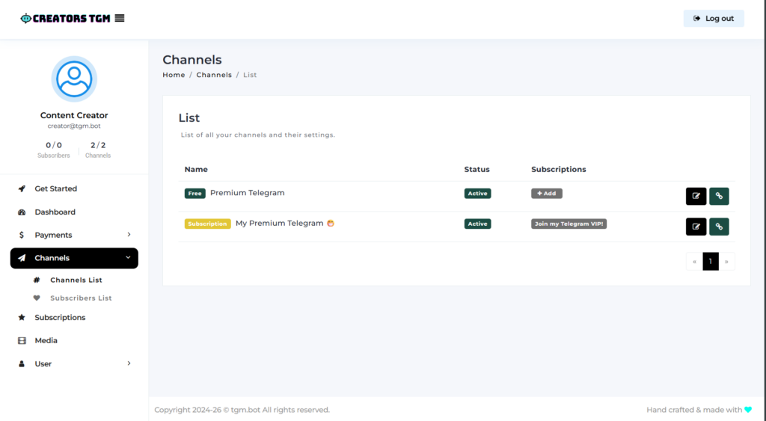The width and height of the screenshot is (766, 421).
Task: Click the star Subscriptions icon
Action: (x=22, y=318)
